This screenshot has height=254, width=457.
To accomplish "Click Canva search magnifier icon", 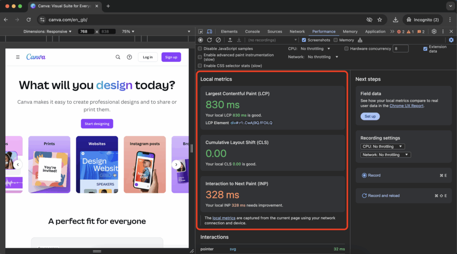I will click(x=118, y=57).
